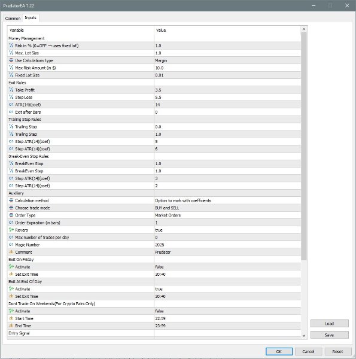Click the icon beside Use Calculations type
Viewport: 356px width, 359px height.
pyautogui.click(x=11, y=60)
